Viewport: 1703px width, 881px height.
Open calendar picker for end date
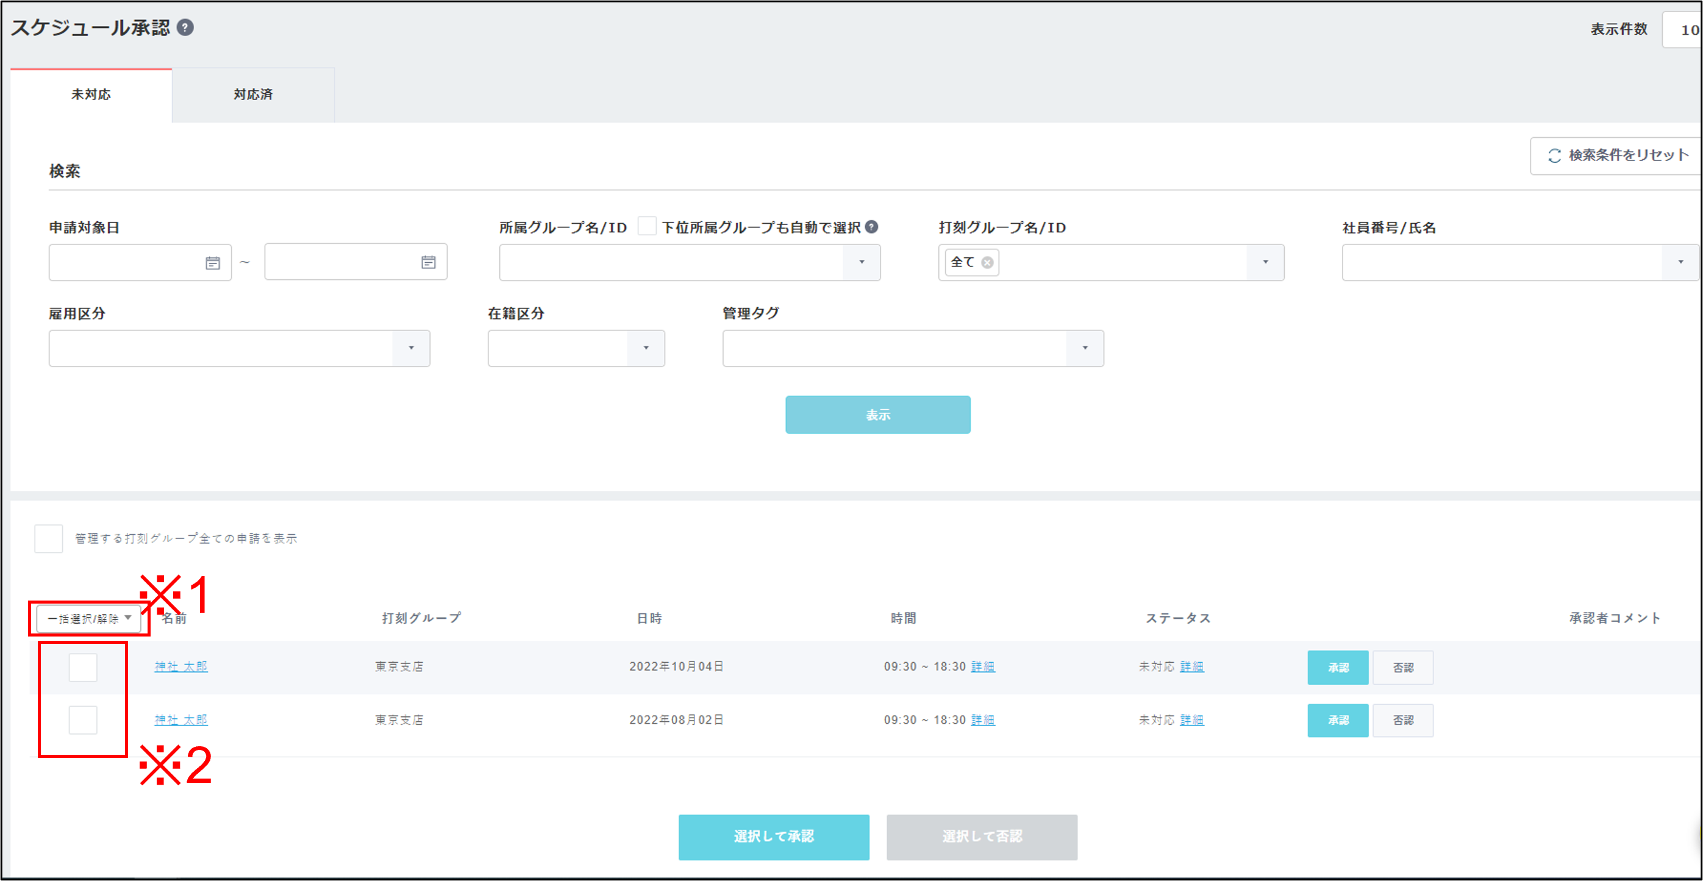[x=429, y=263]
